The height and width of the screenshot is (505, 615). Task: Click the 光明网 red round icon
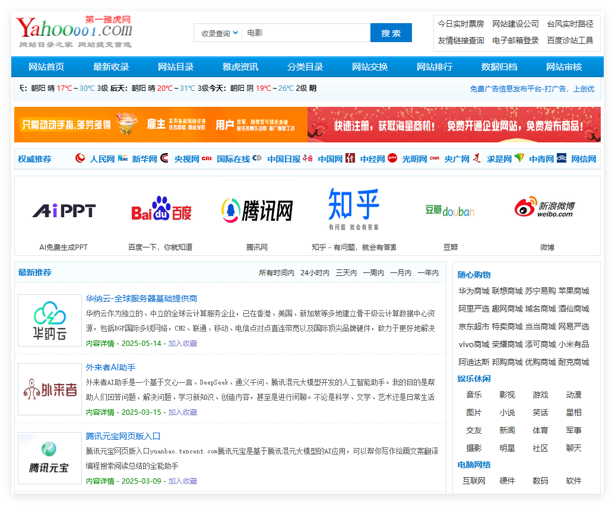click(x=392, y=158)
